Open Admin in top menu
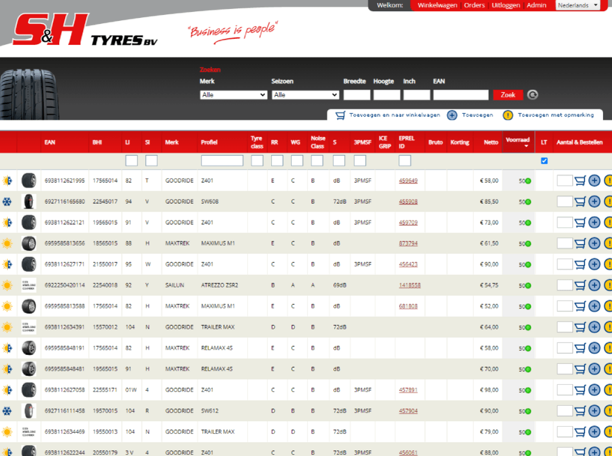 click(x=536, y=5)
